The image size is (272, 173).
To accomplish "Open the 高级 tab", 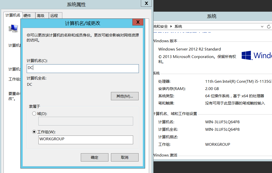I will pyautogui.click(x=41, y=15).
